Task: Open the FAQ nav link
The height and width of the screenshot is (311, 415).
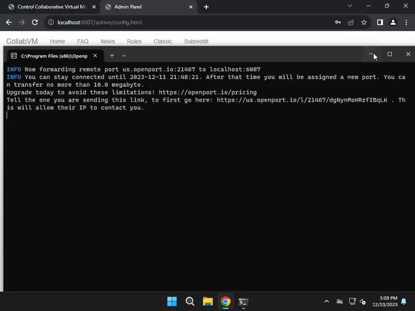Action: (83, 42)
